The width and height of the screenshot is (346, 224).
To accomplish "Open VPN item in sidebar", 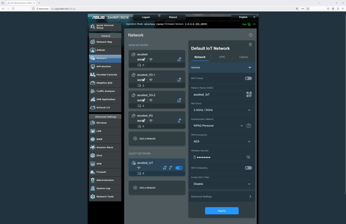I will pyautogui.click(x=105, y=164).
